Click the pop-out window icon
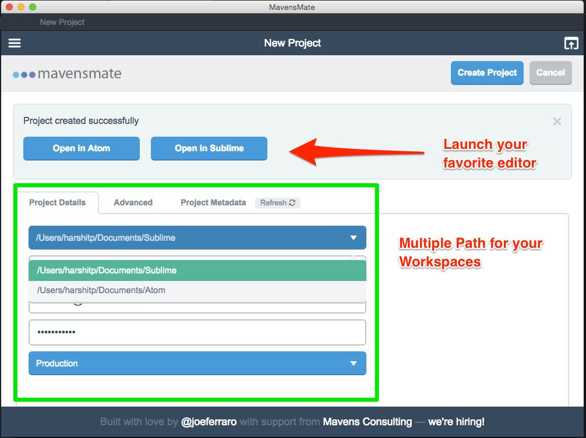This screenshot has width=586, height=438. (x=571, y=43)
